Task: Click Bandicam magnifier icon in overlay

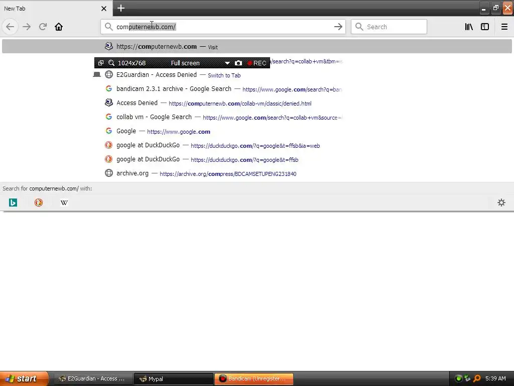Action: point(111,63)
